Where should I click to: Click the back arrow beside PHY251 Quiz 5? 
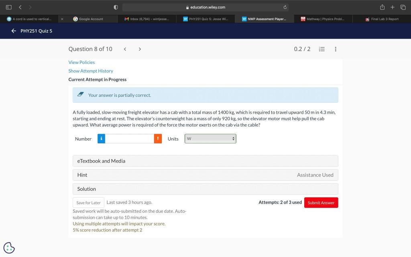click(14, 31)
